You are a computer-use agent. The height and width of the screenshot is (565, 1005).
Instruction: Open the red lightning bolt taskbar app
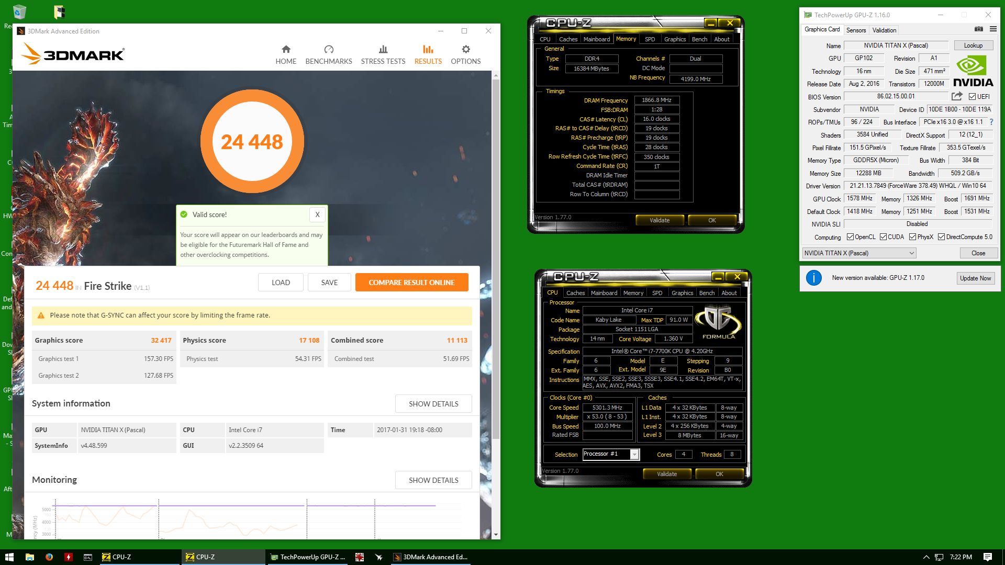click(x=68, y=557)
